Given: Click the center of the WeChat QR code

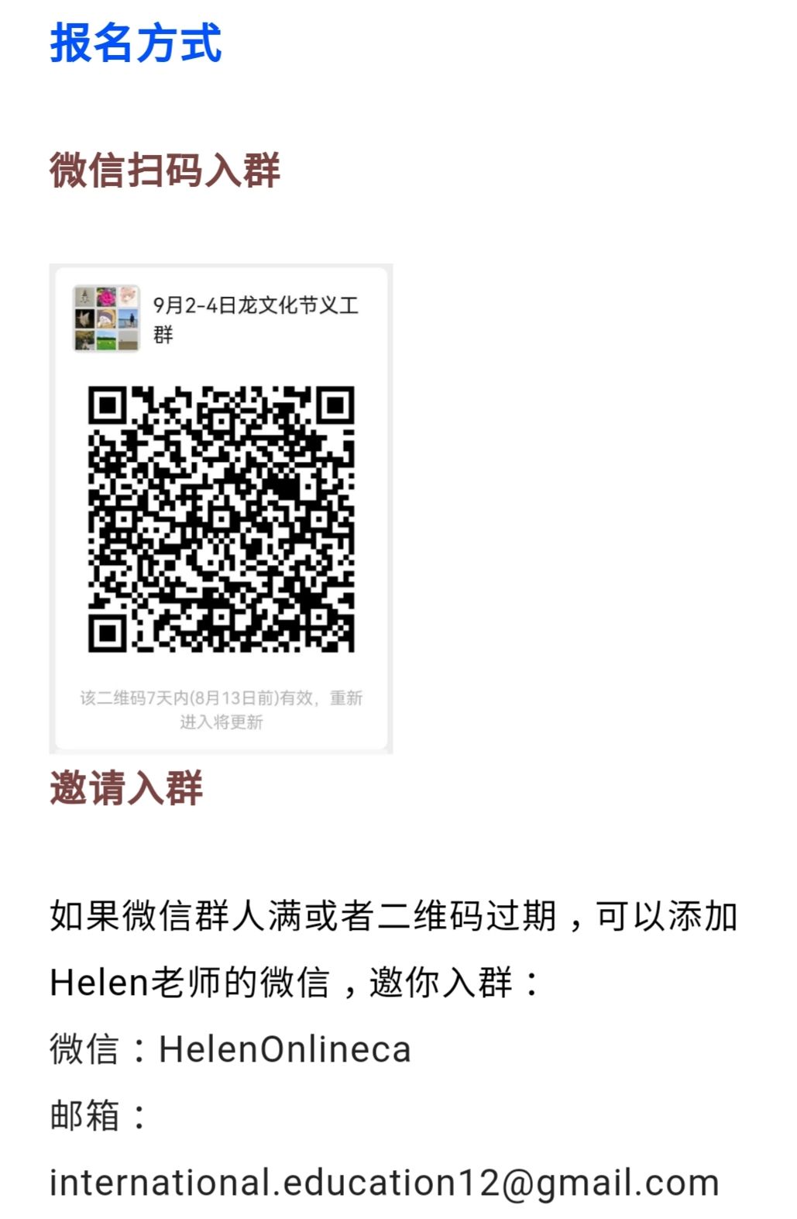Looking at the screenshot, I should 221,518.
